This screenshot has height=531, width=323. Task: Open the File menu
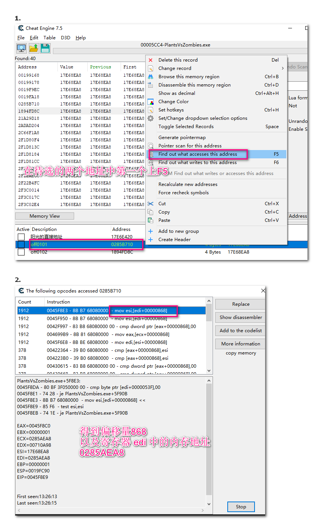[21, 38]
